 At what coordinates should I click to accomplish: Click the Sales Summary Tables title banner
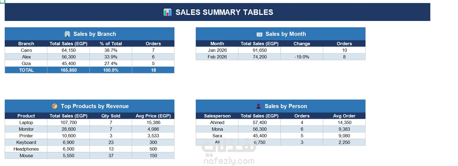point(217,12)
